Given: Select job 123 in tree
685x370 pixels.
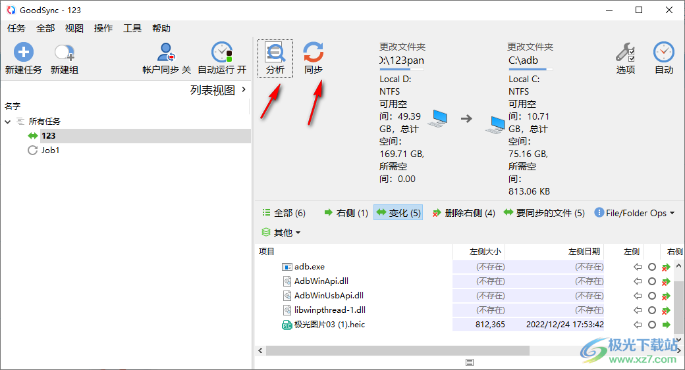Looking at the screenshot, I should click(x=48, y=136).
